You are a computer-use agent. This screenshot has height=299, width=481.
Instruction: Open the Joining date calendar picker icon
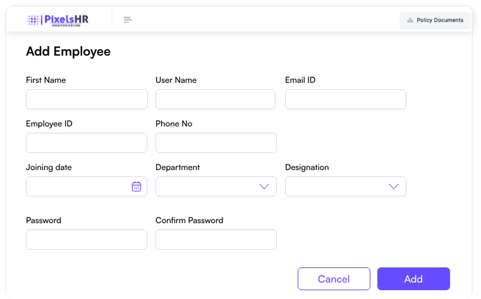(x=136, y=186)
